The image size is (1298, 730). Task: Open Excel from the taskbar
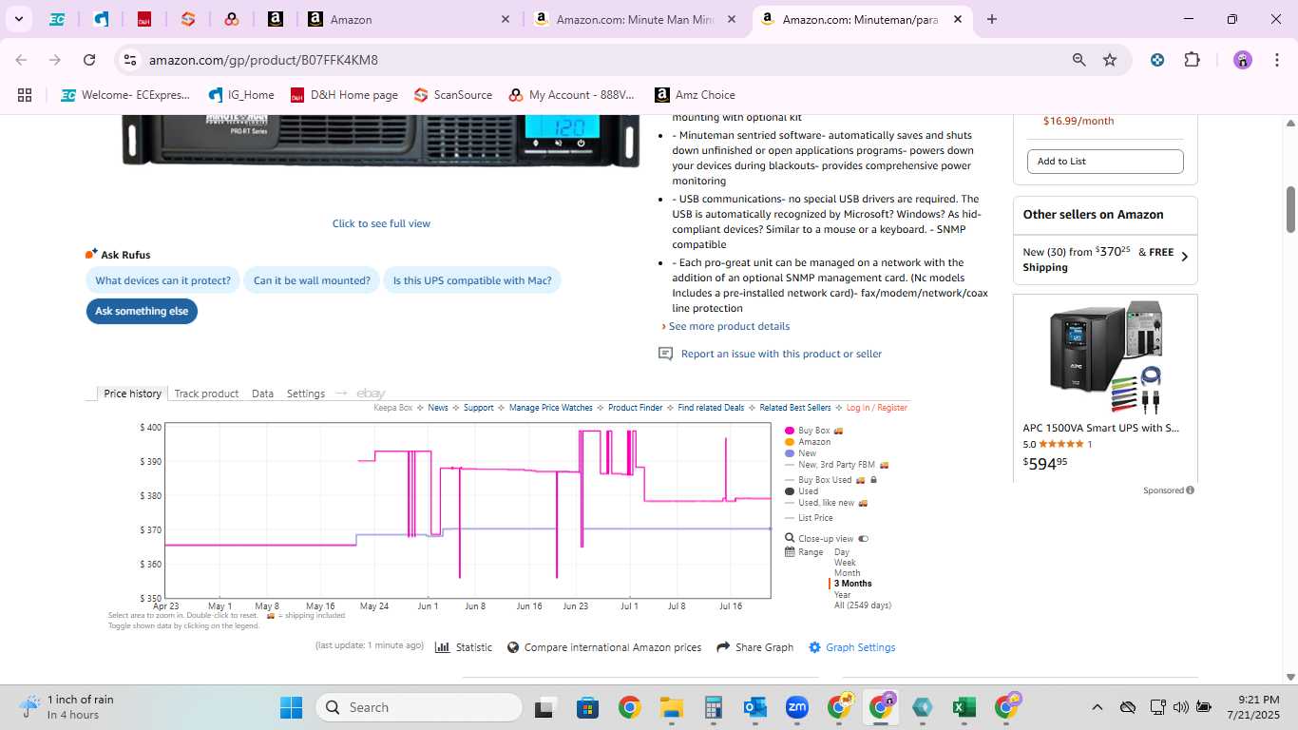tap(964, 707)
